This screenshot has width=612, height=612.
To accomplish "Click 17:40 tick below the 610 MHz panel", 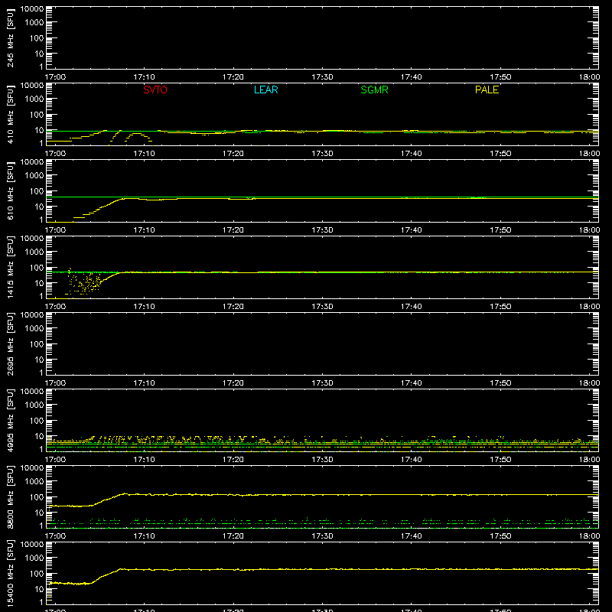I will click(412, 230).
